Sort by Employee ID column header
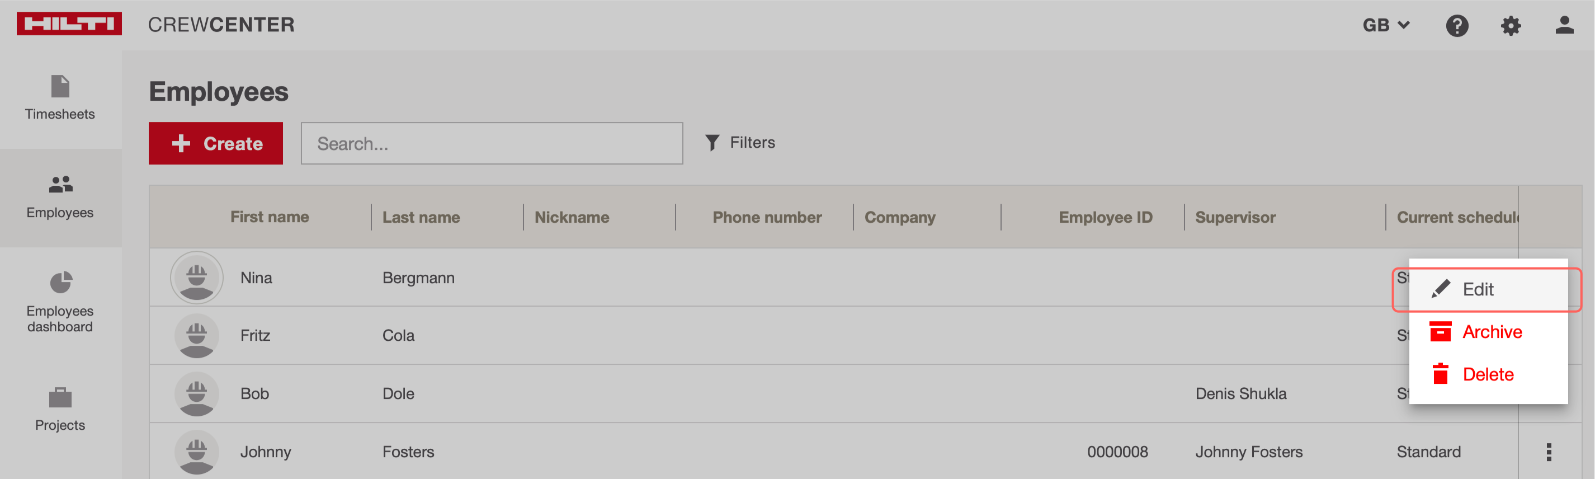The height and width of the screenshot is (479, 1595). point(1105,218)
